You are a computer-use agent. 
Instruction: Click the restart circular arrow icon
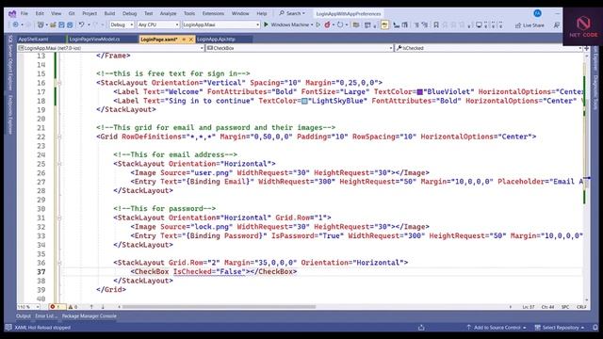[x=340, y=24]
